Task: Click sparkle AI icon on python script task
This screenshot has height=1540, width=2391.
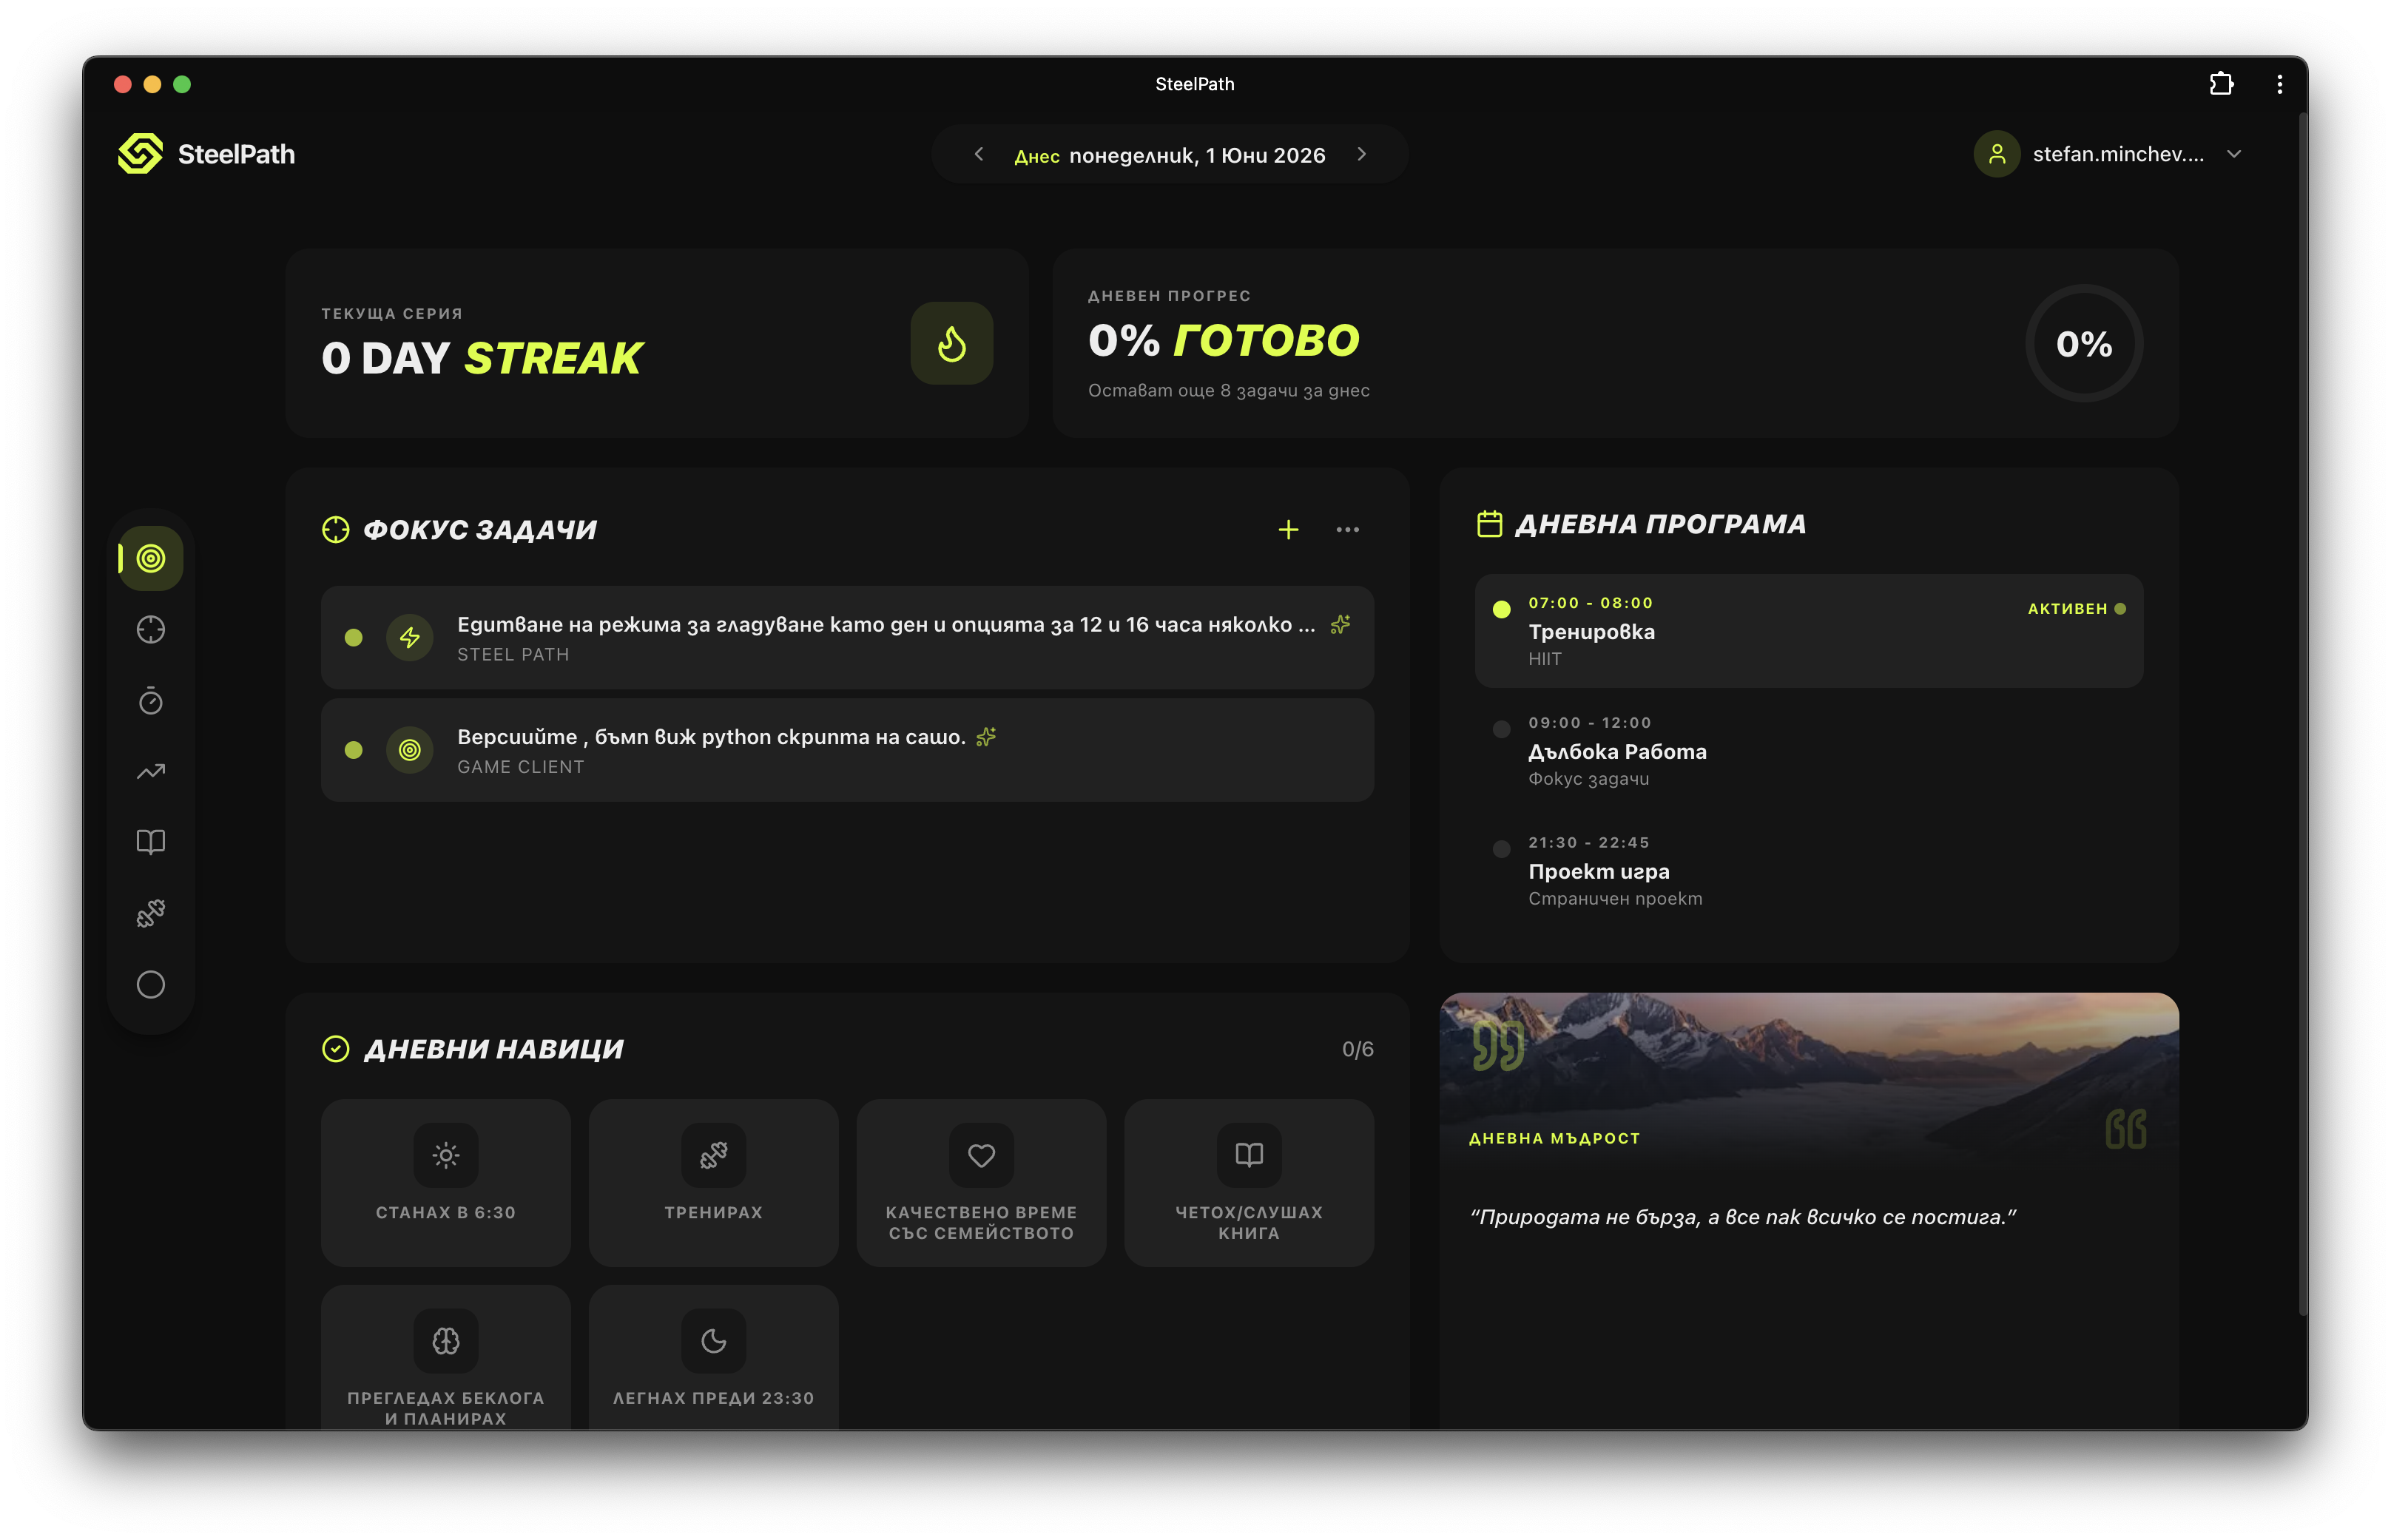Action: [x=986, y=737]
